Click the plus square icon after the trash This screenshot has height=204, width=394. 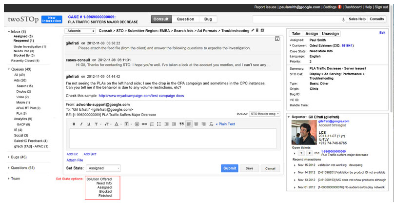pos(262,30)
